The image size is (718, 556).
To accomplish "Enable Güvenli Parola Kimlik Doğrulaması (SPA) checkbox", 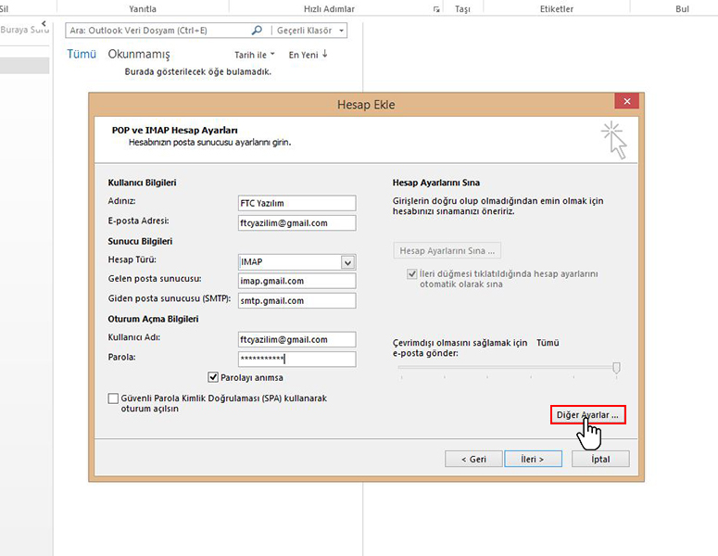I will pos(113,398).
